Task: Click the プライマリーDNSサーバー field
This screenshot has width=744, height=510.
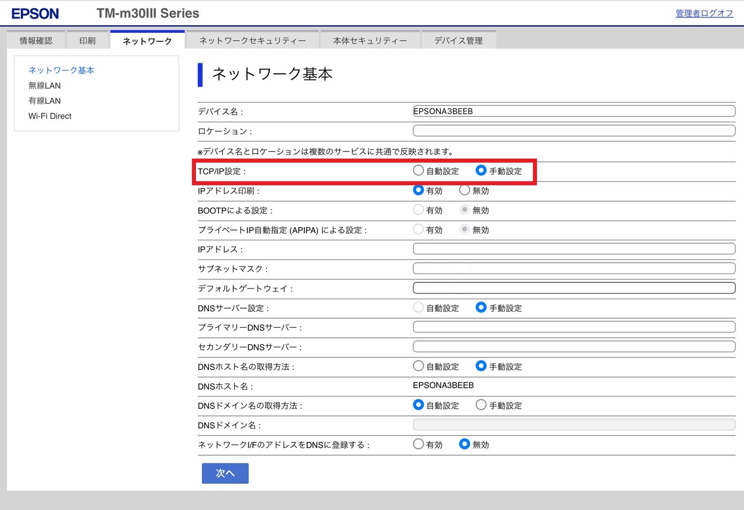Action: click(x=573, y=327)
